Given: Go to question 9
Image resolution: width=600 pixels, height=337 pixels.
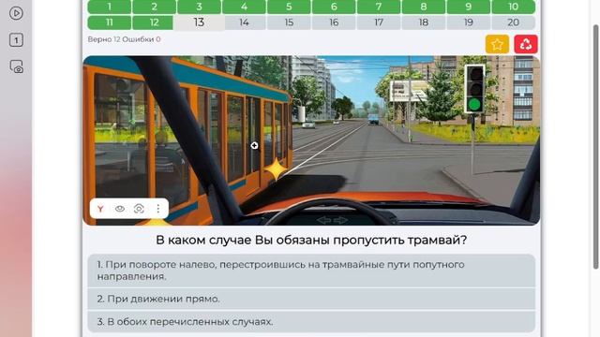Looking at the screenshot, I should (x=469, y=7).
